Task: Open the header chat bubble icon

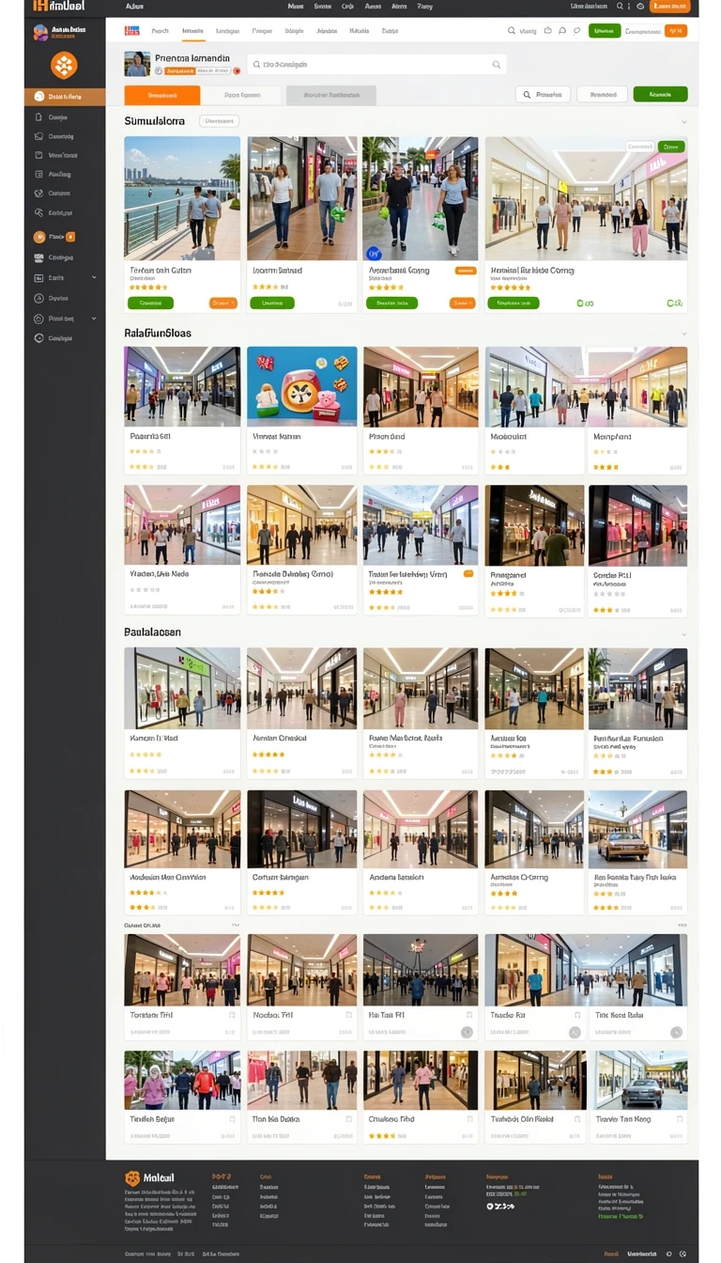Action: 576,31
